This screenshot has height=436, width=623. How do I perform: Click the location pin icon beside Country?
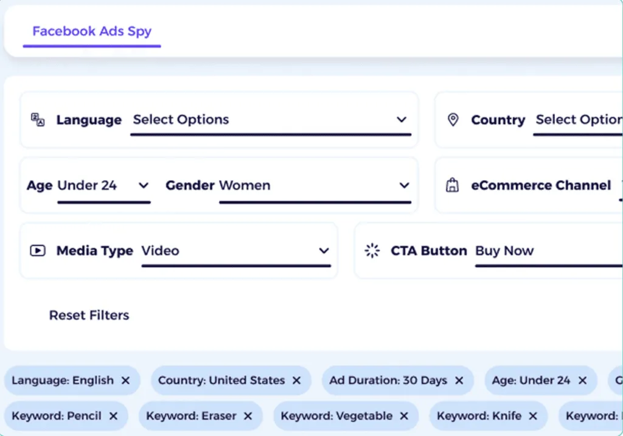pos(453,120)
